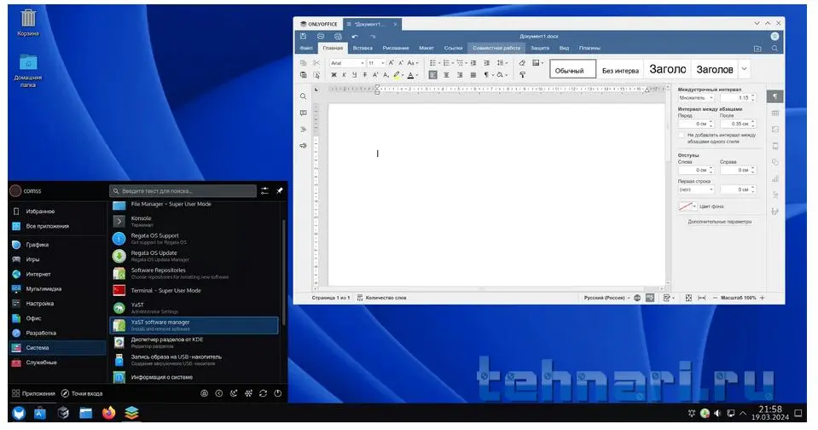This screenshot has height=430, width=818.
Task: Open the Первая строка (нет) dropdown
Action: pos(696,189)
